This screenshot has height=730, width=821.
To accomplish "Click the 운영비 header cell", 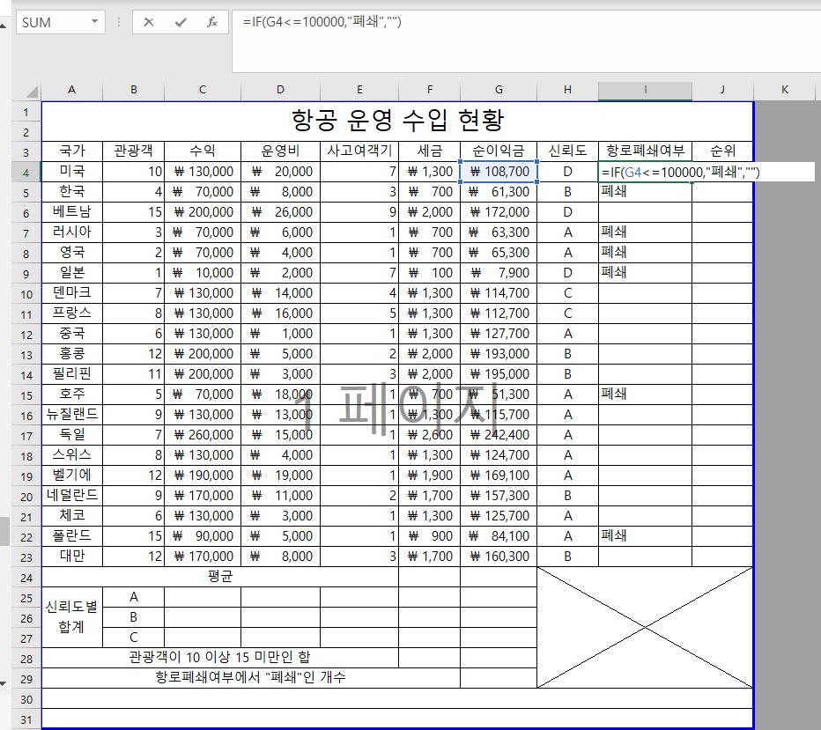I will point(281,151).
